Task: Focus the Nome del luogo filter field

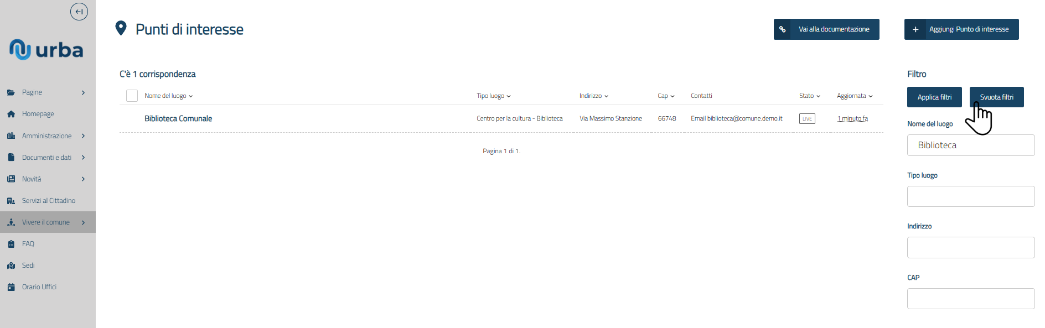Action: click(970, 145)
